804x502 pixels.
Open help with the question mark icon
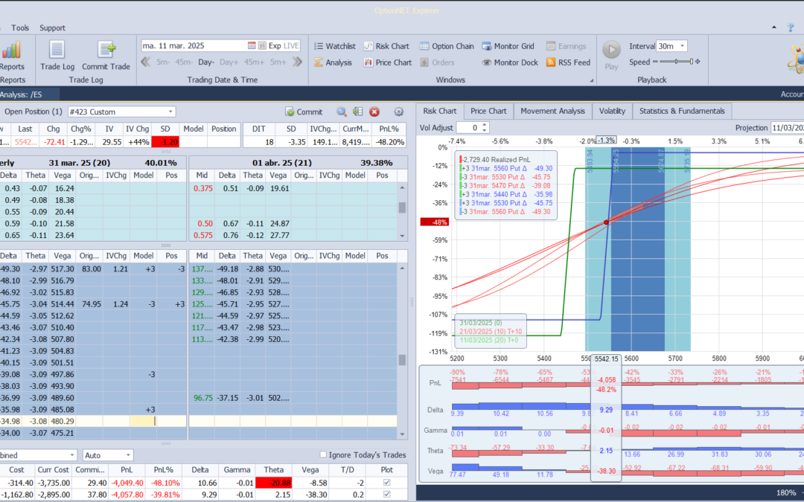pos(791,28)
